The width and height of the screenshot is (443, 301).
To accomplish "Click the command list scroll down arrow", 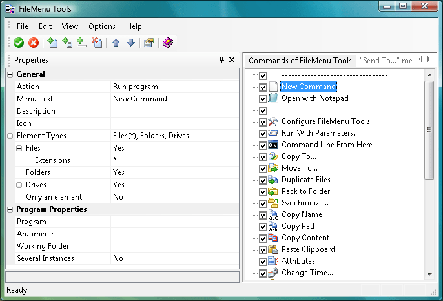I will [429, 274].
